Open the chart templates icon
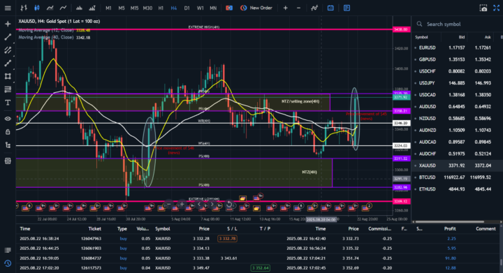 (347, 8)
